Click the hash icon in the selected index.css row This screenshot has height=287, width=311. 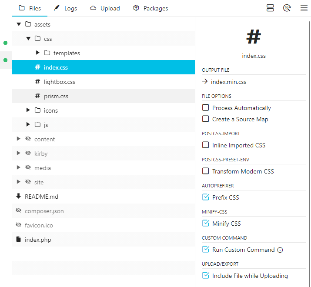coord(37,67)
